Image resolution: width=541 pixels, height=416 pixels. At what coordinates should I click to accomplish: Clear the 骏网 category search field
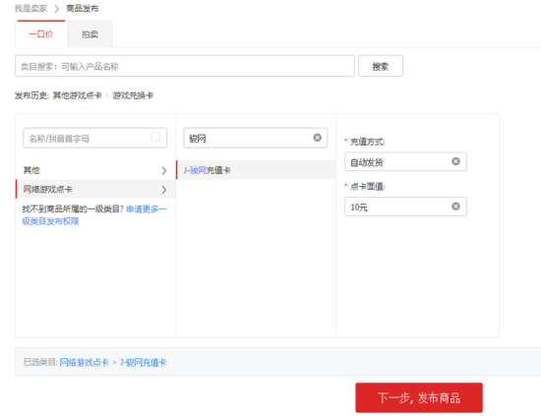(x=317, y=138)
